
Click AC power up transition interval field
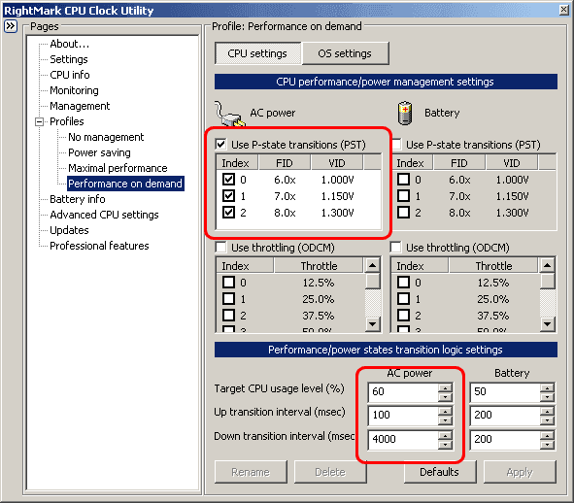point(403,416)
